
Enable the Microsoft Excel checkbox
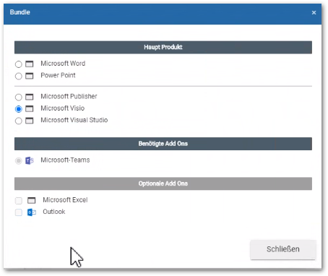coord(19,201)
